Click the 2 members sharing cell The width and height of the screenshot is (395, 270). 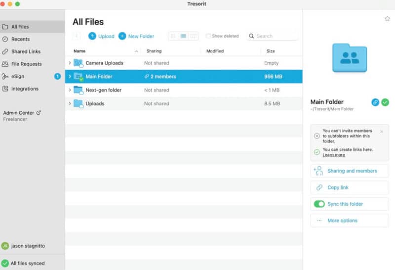tap(160, 77)
